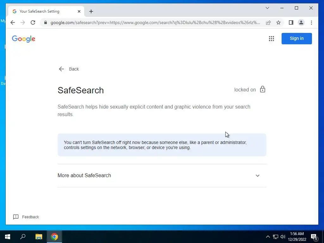324x243 pixels.
Task: Open the Chrome side panel icon
Action: (x=291, y=22)
